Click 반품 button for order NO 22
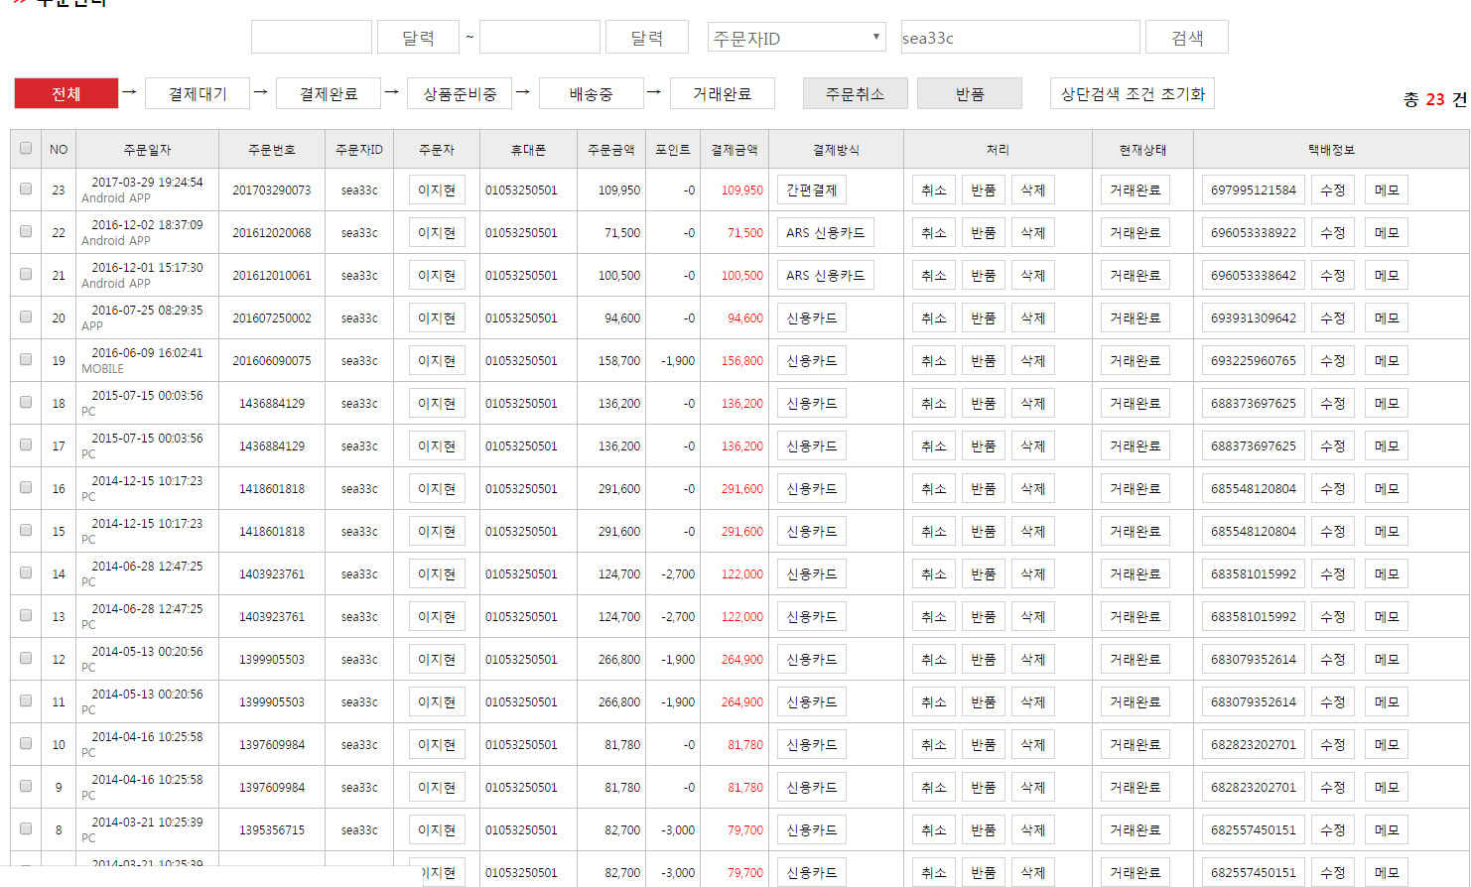The height and width of the screenshot is (887, 1471). (984, 232)
